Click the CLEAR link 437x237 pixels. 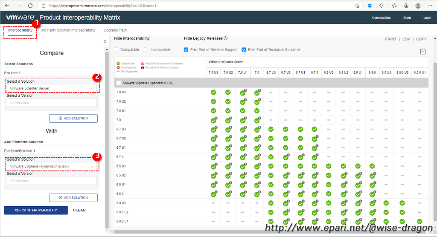(x=79, y=210)
